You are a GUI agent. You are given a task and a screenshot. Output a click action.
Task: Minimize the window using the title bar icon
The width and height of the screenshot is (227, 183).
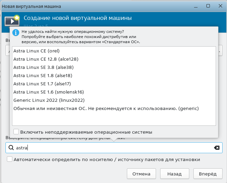pos(195,6)
